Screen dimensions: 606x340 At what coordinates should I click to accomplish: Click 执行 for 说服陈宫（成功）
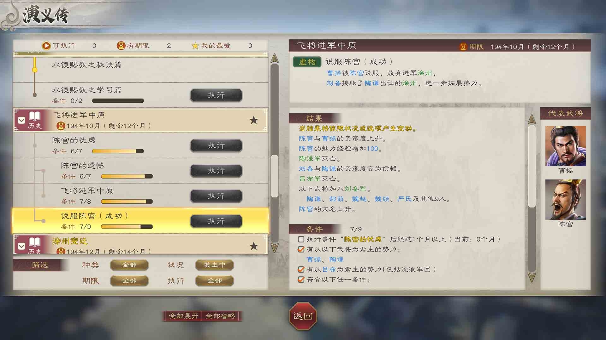(x=216, y=221)
